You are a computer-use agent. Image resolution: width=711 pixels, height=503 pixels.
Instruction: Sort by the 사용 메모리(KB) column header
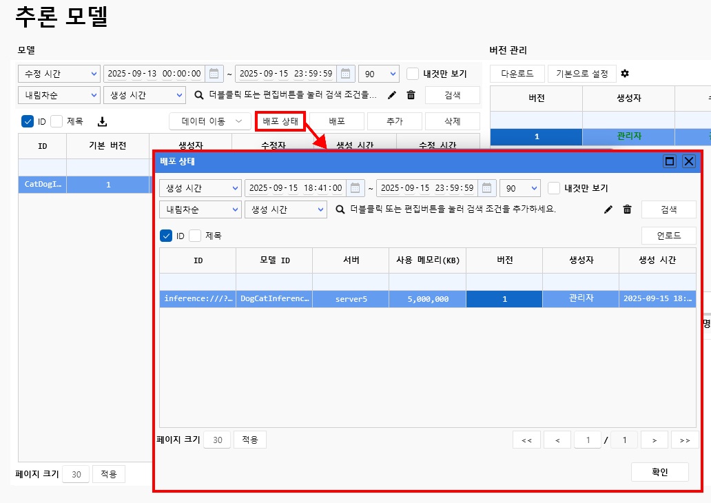coord(427,260)
